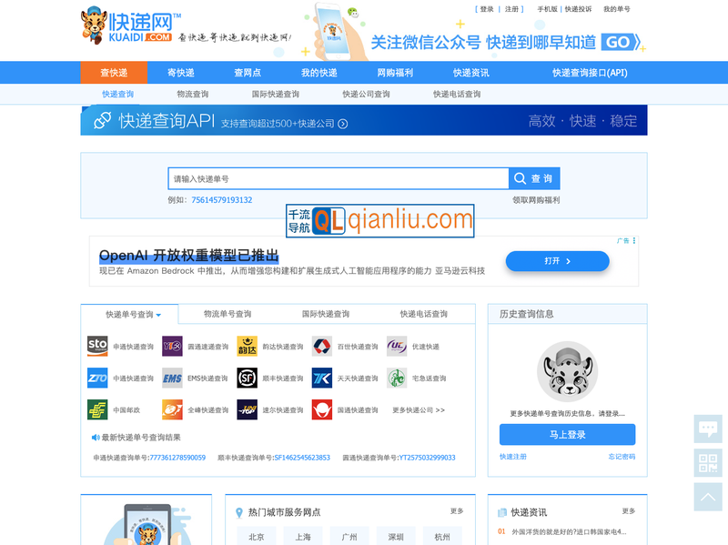This screenshot has height=545, width=728.
Task: Click inside the tracking number input field
Action: tap(337, 178)
